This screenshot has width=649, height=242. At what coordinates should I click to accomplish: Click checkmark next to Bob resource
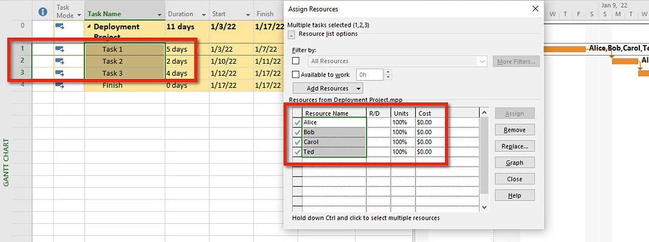tap(297, 132)
